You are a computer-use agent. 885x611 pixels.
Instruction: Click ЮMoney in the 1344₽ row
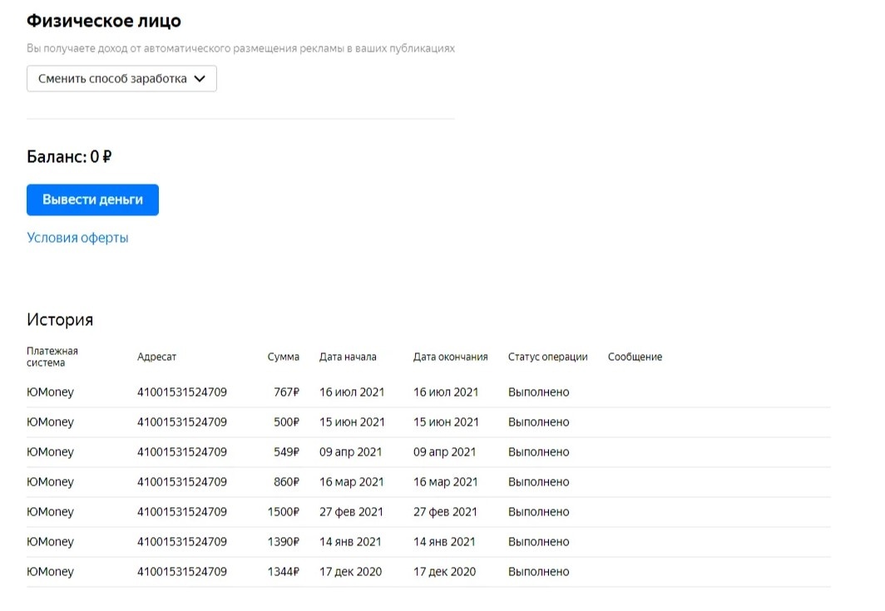pyautogui.click(x=50, y=571)
